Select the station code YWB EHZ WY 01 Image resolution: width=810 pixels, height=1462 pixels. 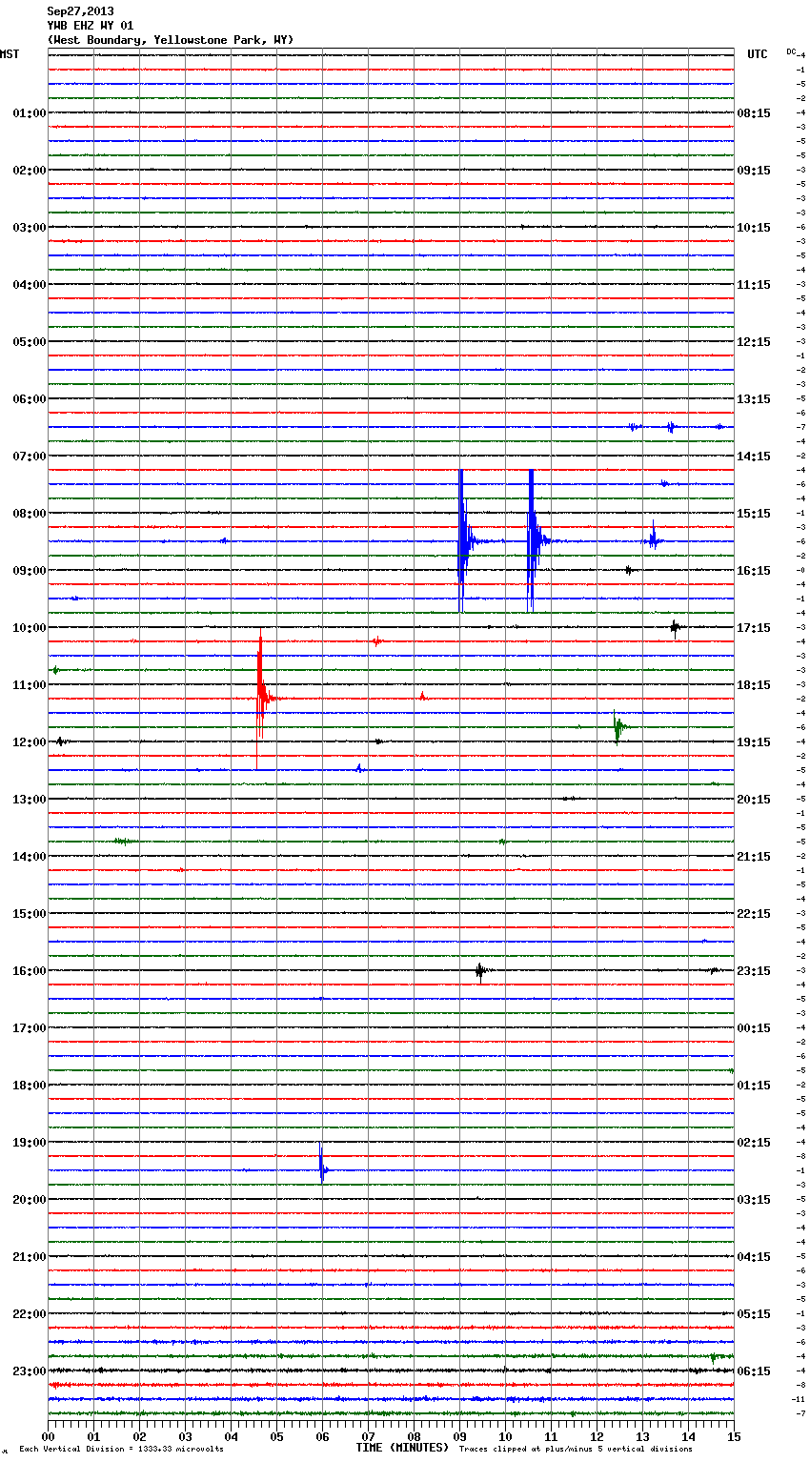tap(90, 26)
